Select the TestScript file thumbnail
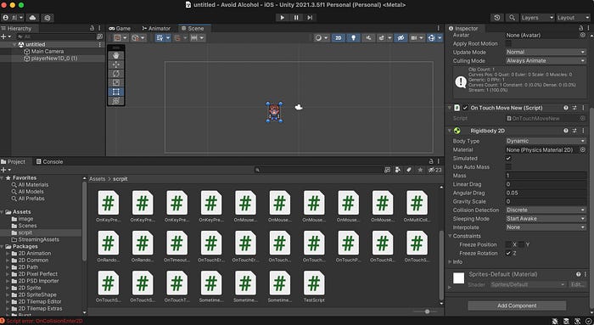Image resolution: width=594 pixels, height=325 pixels. (314, 286)
